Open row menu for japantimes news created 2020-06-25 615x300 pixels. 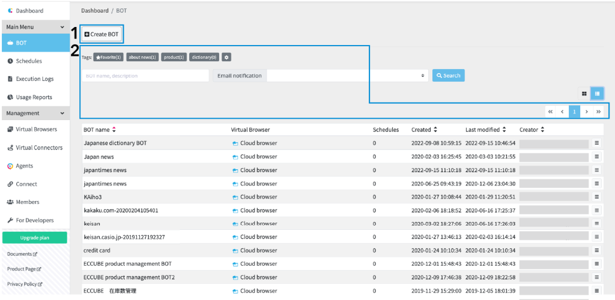[596, 183]
